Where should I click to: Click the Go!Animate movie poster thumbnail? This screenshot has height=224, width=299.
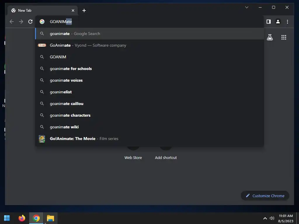coord(42,139)
